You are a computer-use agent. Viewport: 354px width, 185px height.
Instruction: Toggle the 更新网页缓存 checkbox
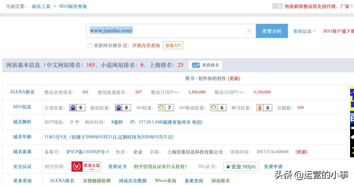click(x=90, y=46)
